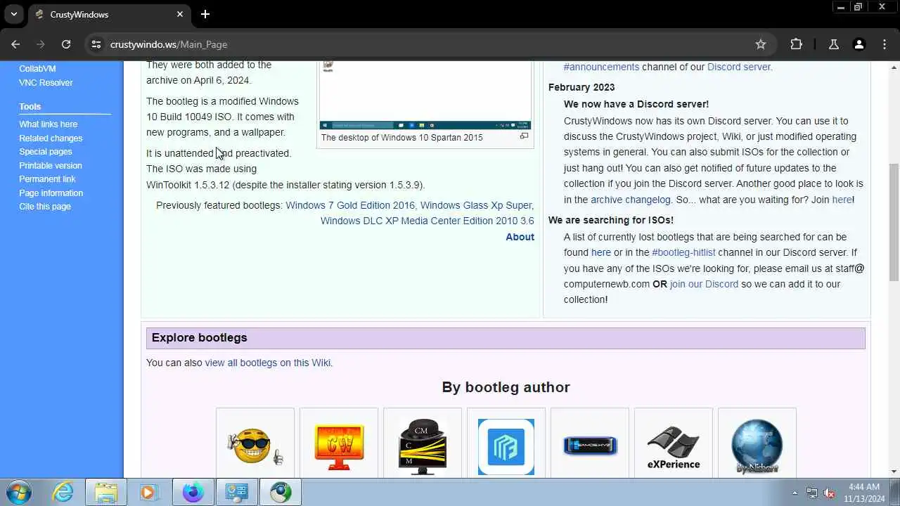Open the Firefox-style taskbar icon

[193, 493]
